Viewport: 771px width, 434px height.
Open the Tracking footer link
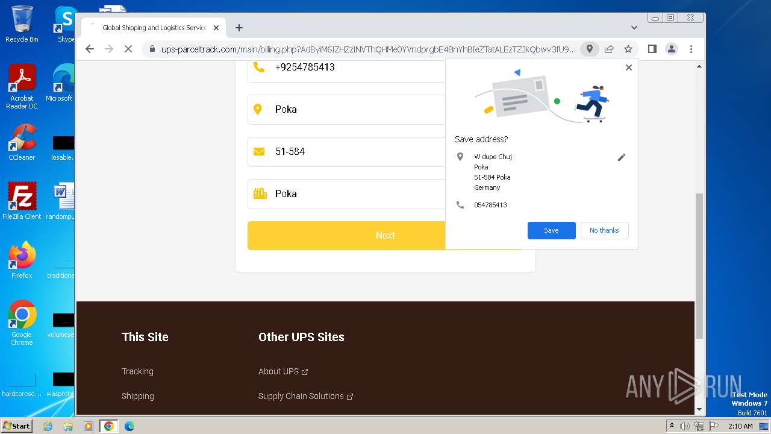click(137, 371)
